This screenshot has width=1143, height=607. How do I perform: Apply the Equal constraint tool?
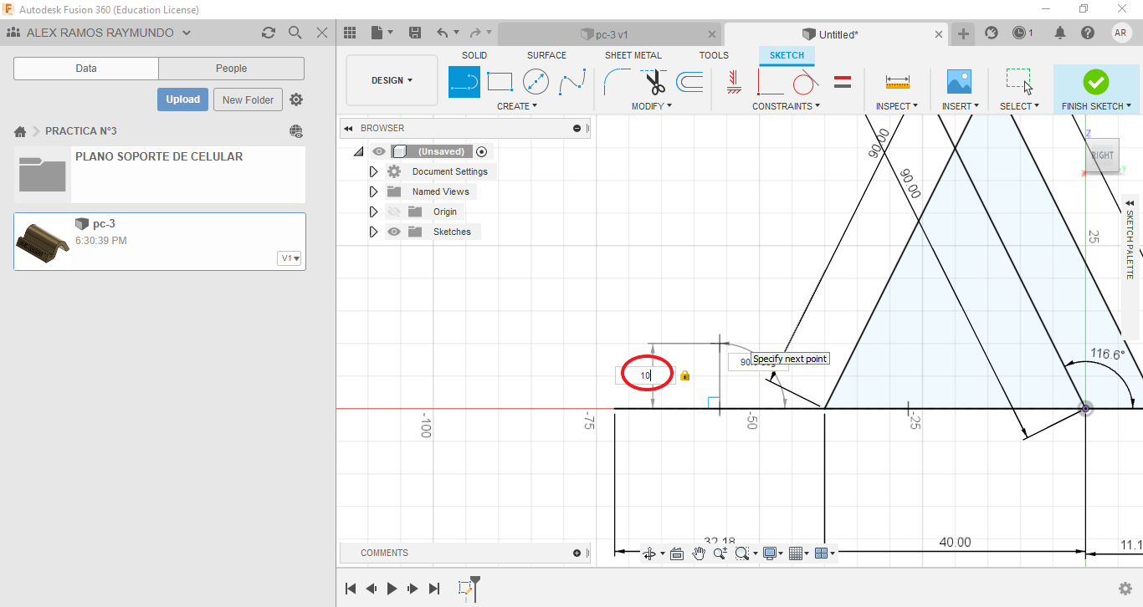point(843,82)
